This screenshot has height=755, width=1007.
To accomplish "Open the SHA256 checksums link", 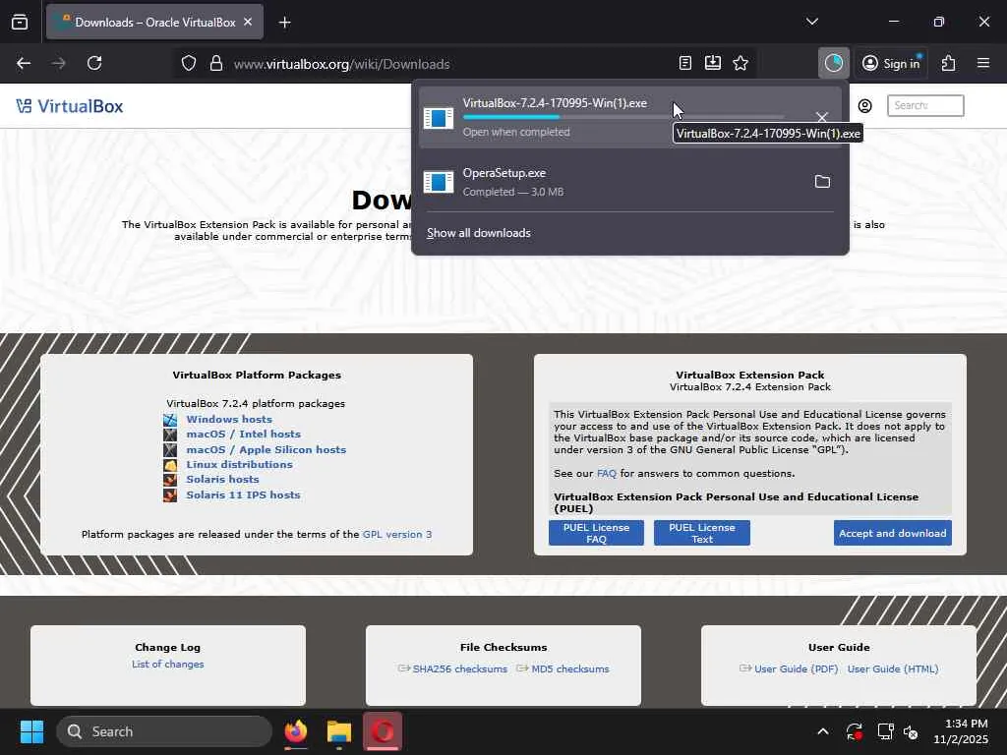I will (460, 668).
